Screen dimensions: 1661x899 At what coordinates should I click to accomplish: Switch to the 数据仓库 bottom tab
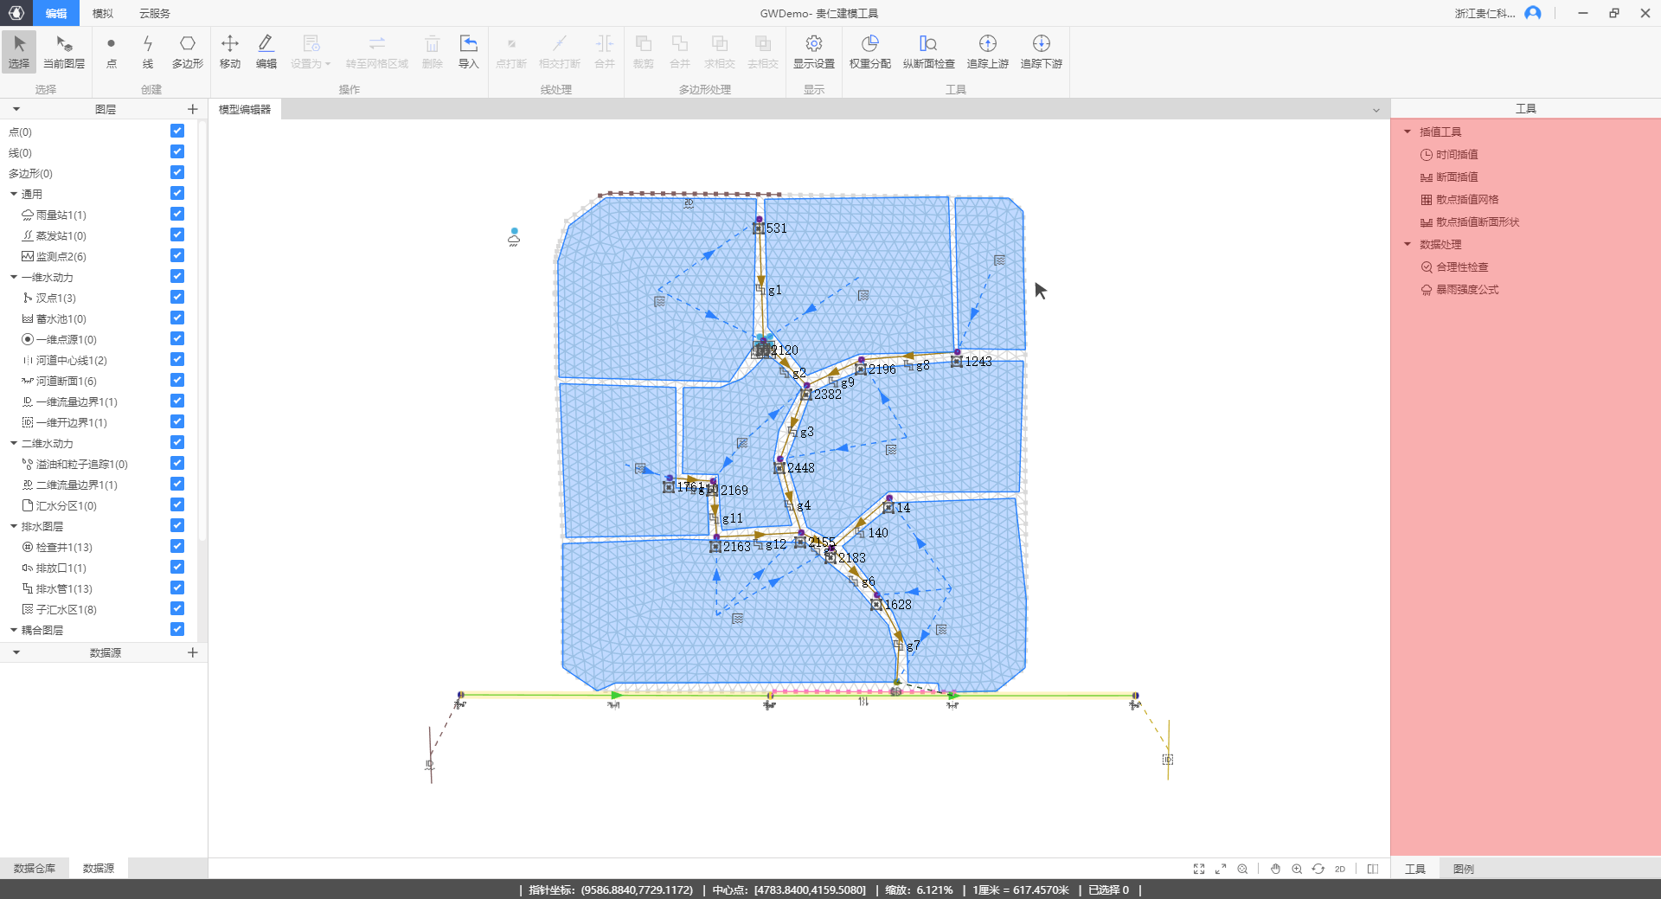(x=35, y=868)
